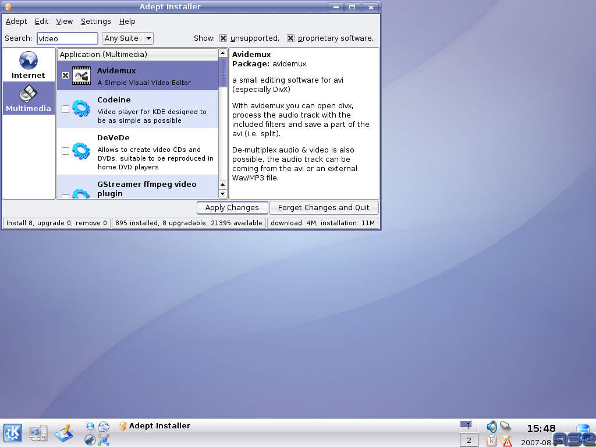Open the Any Suite dropdown
This screenshot has width=596, height=447.
click(127, 38)
